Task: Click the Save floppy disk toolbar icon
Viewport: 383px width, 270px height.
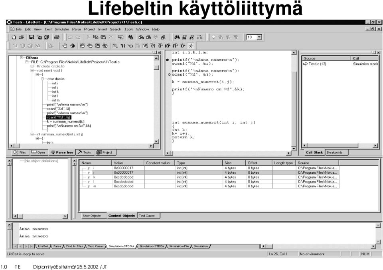Action: coord(32,37)
